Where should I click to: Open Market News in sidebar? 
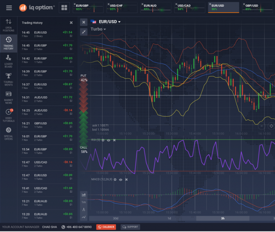click(x=9, y=97)
